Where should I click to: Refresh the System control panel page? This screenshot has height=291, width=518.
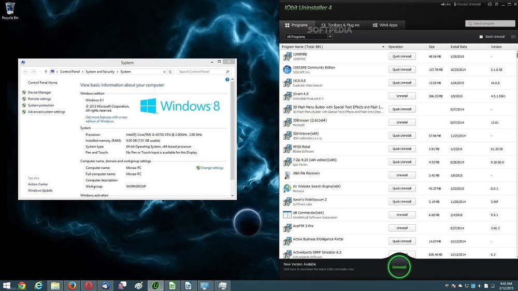(x=170, y=71)
